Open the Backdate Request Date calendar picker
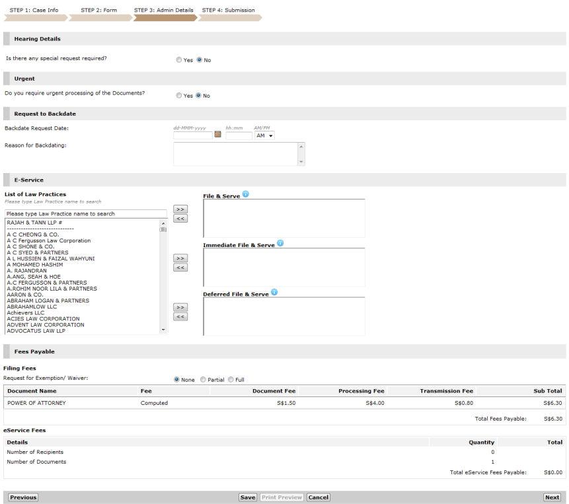This screenshot has height=504, width=569. tap(217, 135)
